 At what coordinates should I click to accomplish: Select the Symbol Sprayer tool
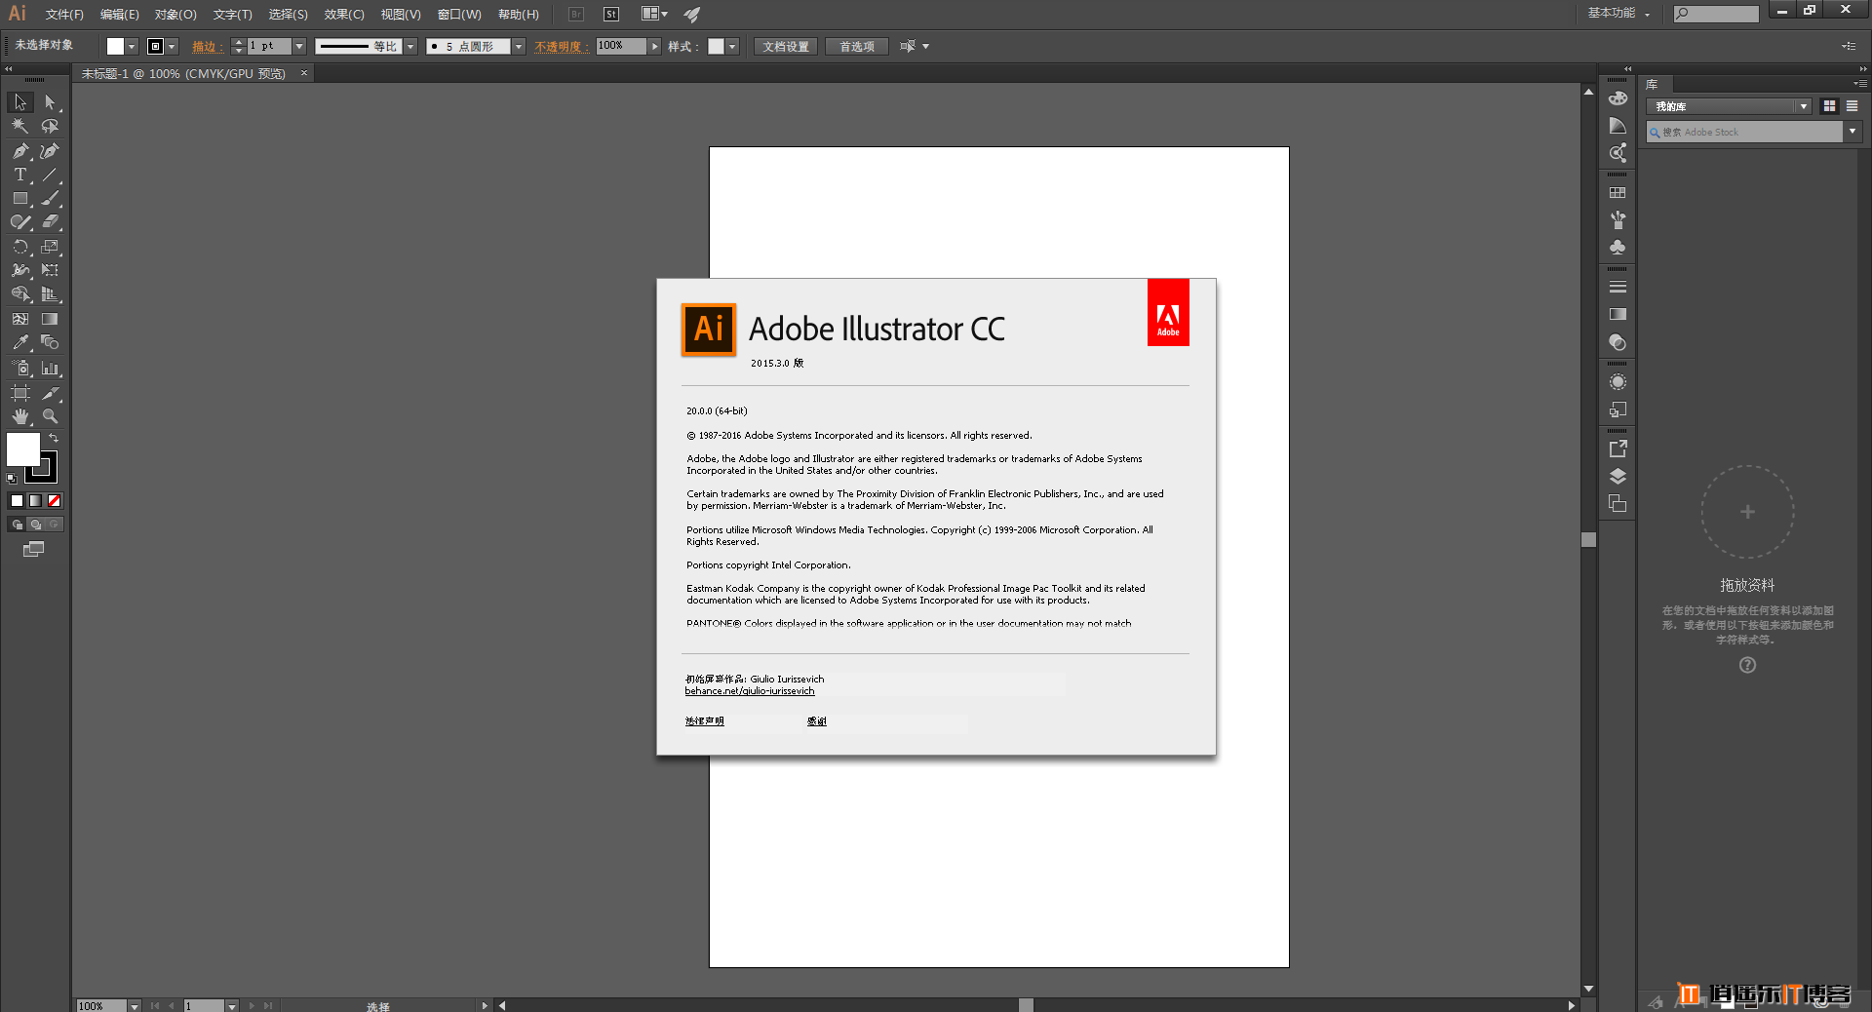[x=20, y=369]
